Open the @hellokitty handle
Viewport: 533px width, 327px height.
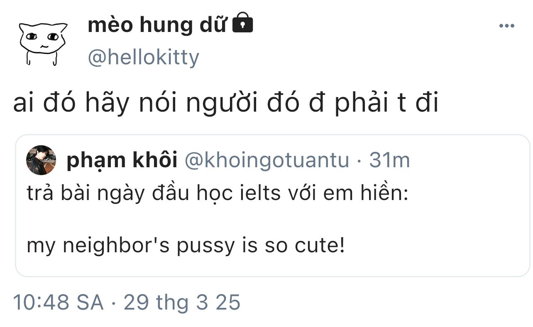[x=144, y=57]
